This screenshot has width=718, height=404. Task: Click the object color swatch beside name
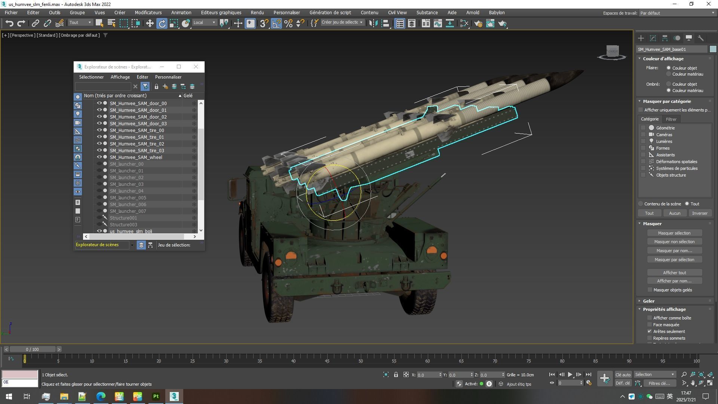713,49
